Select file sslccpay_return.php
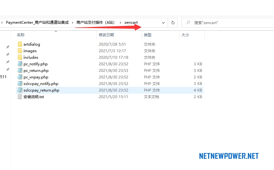 pyautogui.click(x=41, y=90)
